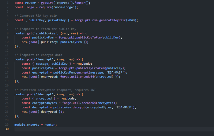This screenshot has width=214, height=136.
Task: Click line number 14 in the gutter
Action: [x=7, y=59]
